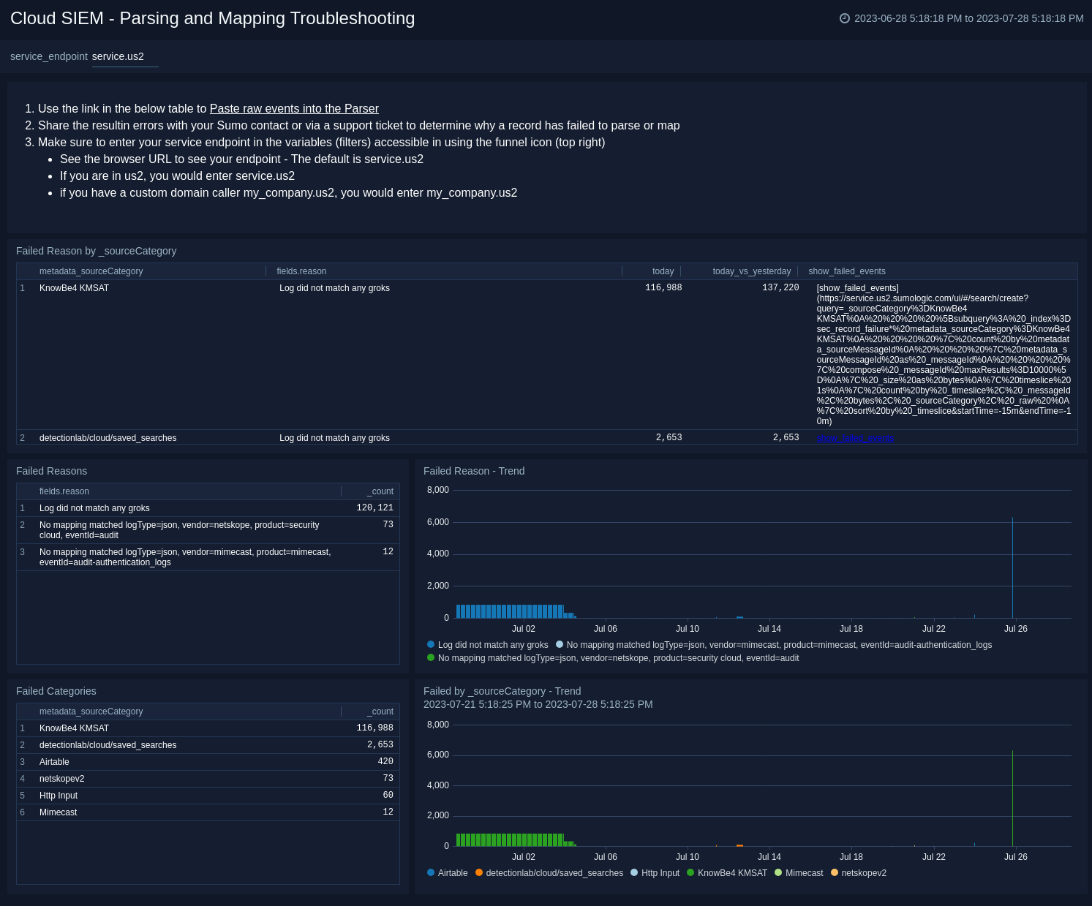Click the metadata_sourceCategory column header
The height and width of the screenshot is (906, 1092).
pos(91,271)
